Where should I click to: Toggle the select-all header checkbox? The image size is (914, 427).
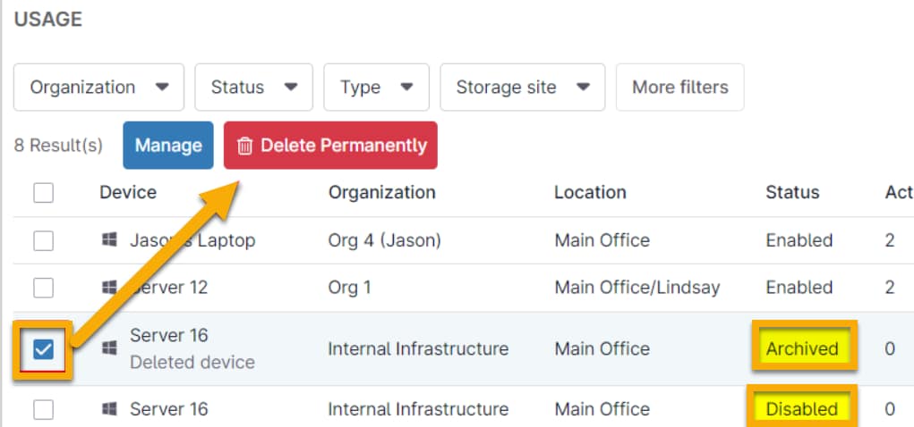(x=43, y=192)
